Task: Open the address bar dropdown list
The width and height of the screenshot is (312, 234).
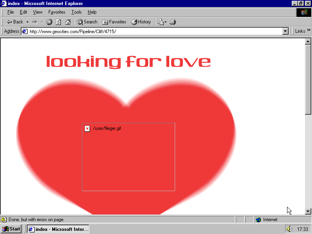Action: [x=285, y=31]
